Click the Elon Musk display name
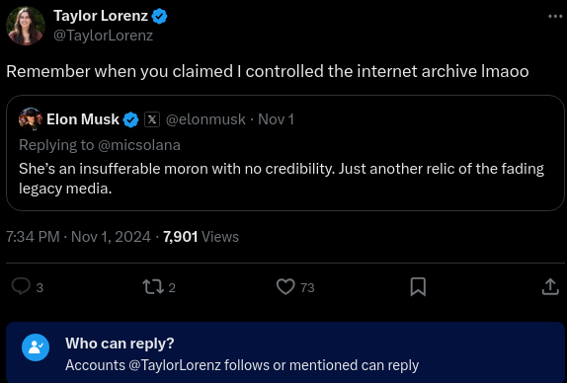 pyautogui.click(x=83, y=119)
